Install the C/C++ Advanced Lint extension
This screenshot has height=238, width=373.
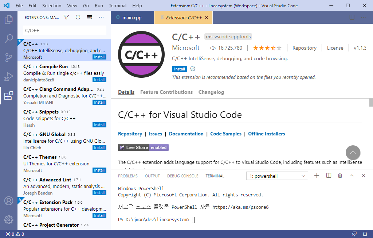[99, 193]
